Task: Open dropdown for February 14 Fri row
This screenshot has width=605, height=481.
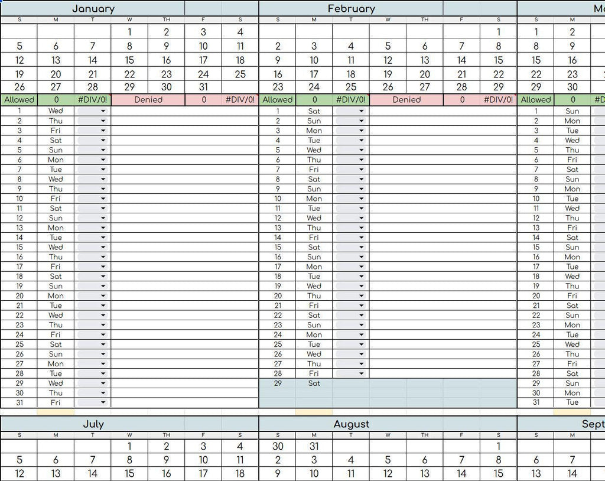Action: tap(350, 238)
